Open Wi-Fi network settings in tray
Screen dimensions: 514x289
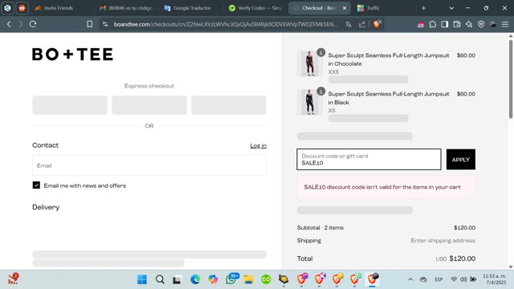454,279
